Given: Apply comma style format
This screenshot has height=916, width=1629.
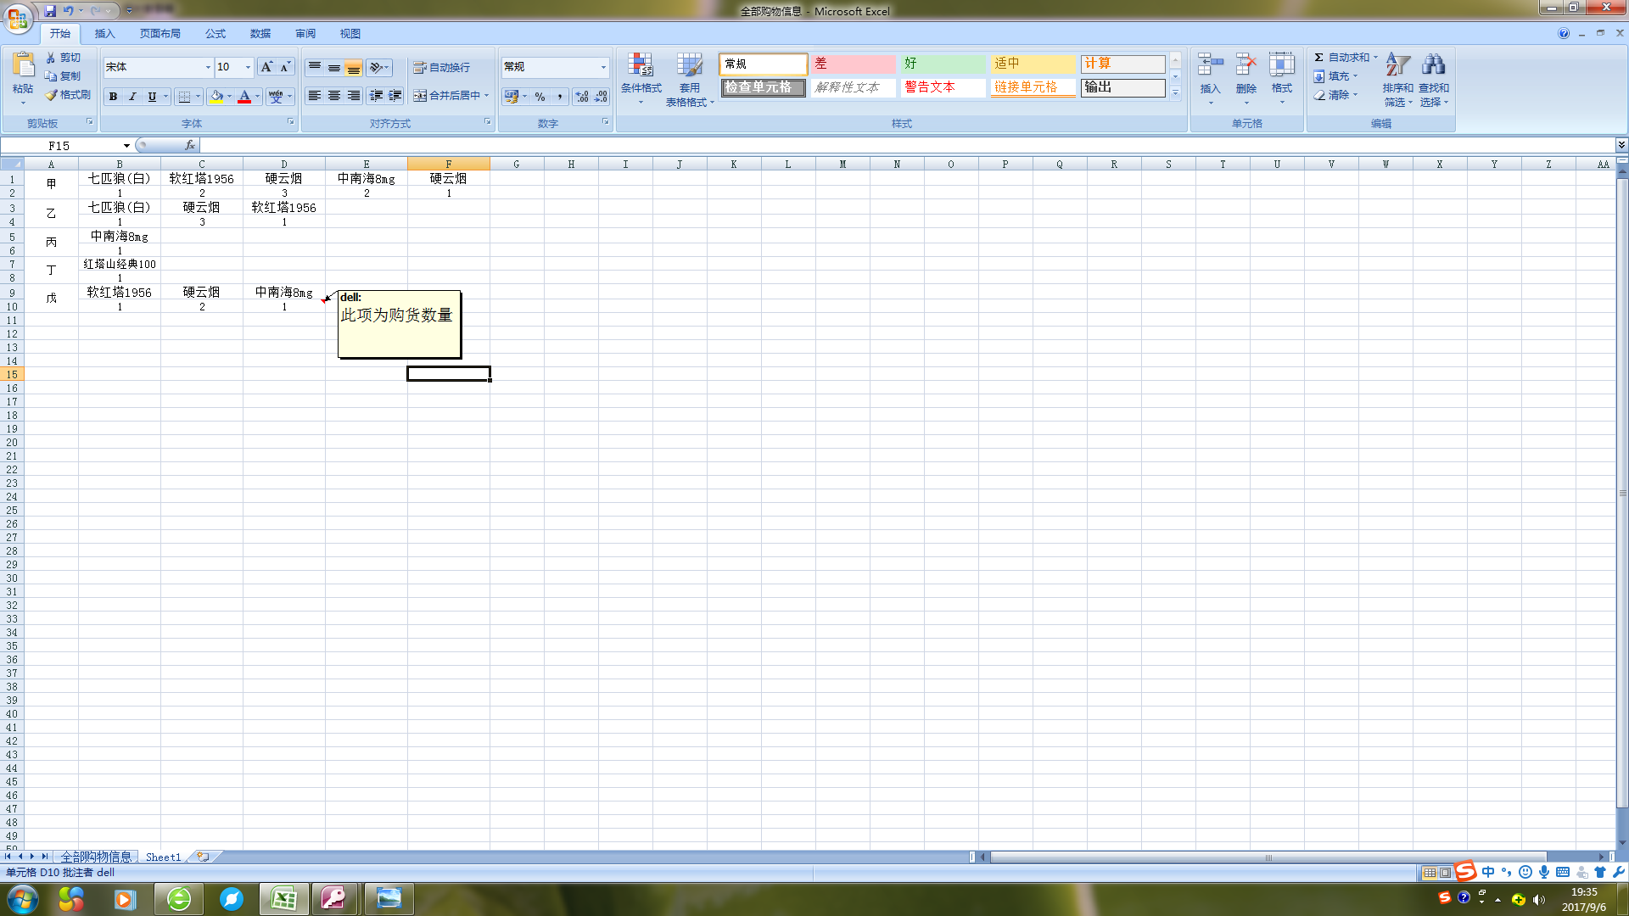Looking at the screenshot, I should click(x=560, y=97).
